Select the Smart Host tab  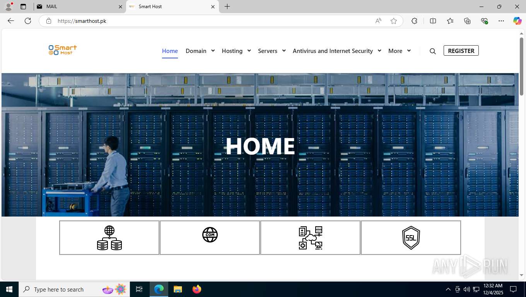172,7
